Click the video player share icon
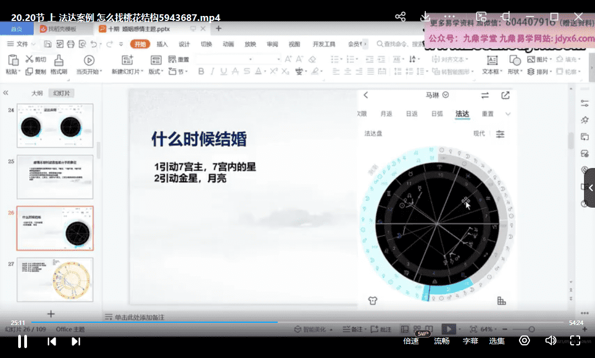Screen dimensions: 595x358 click(401, 17)
